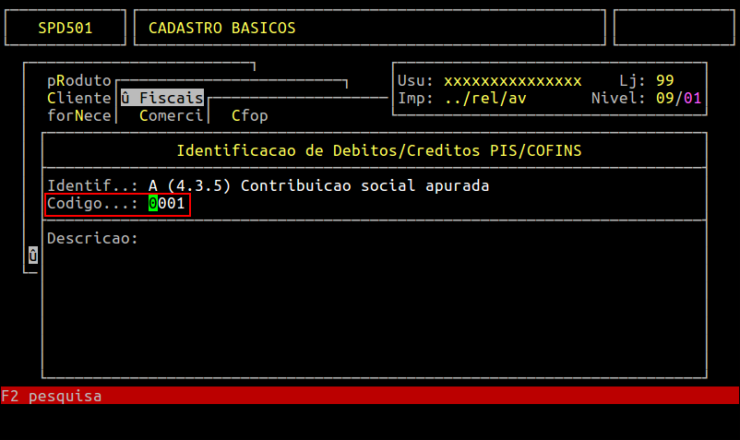Click the Nivel 09/01 indicator
740x440 pixels.
(x=678, y=98)
